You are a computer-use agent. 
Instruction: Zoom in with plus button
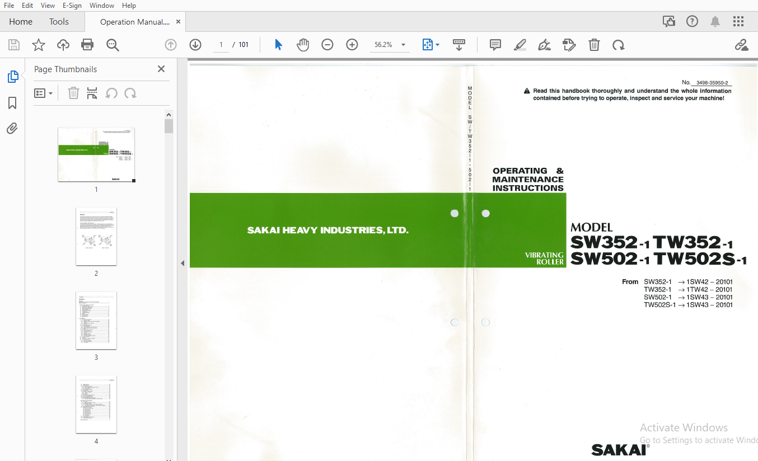(x=352, y=45)
